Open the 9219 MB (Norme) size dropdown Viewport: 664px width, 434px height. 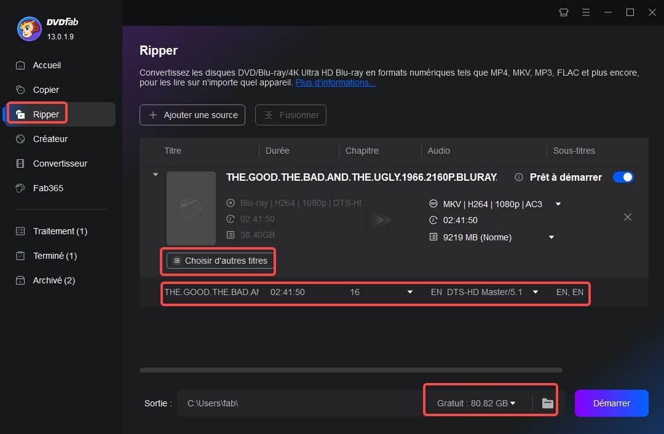coord(551,237)
